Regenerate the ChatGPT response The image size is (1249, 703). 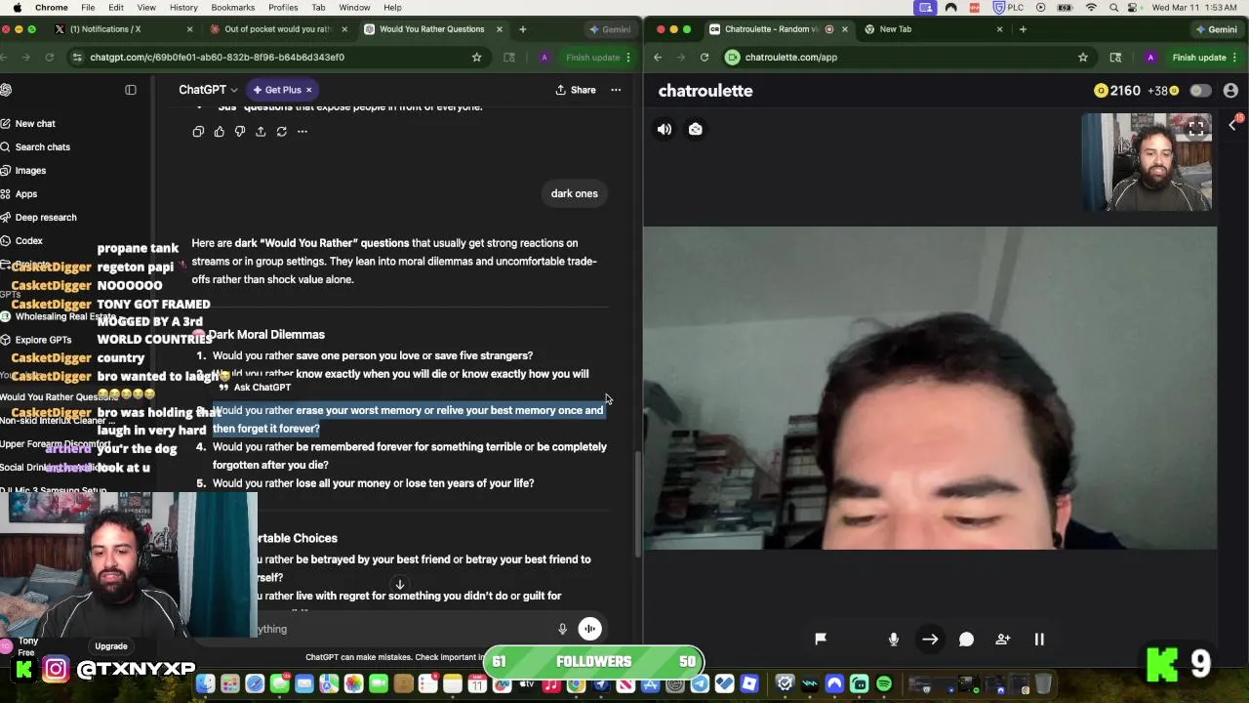click(282, 131)
